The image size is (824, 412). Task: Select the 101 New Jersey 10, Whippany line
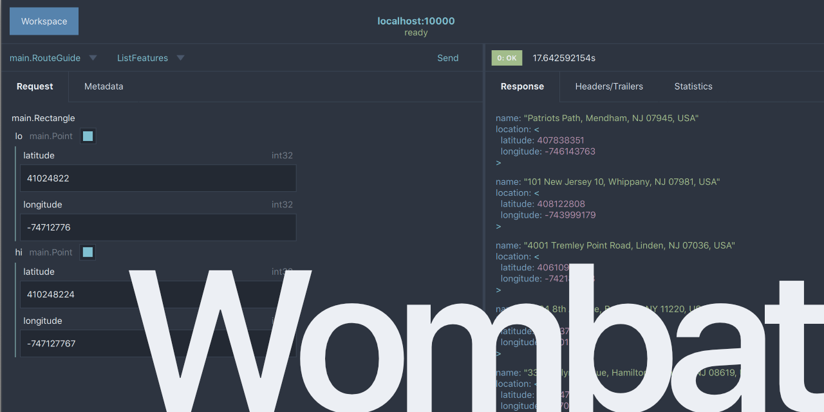(608, 182)
